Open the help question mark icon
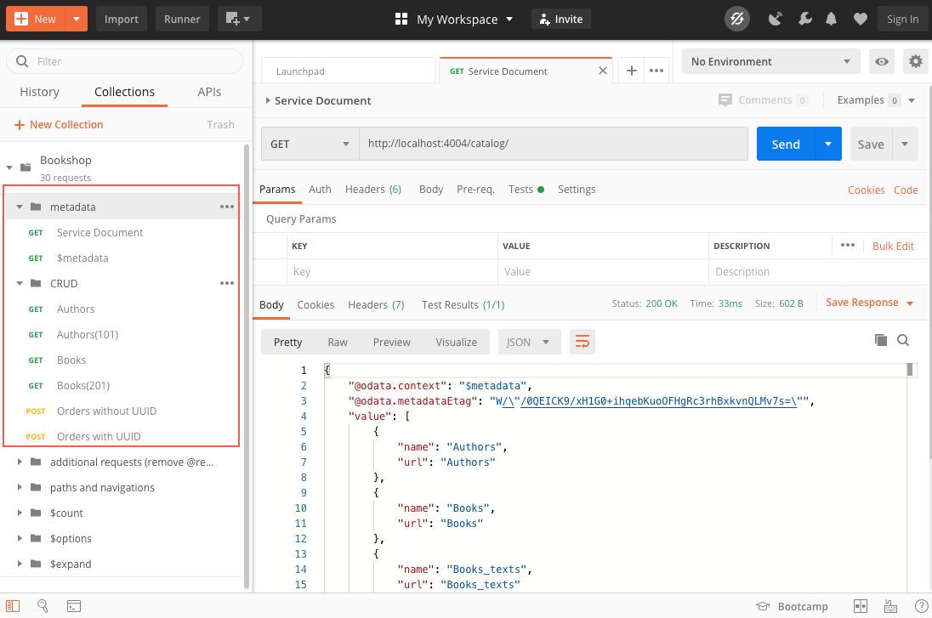The height and width of the screenshot is (618, 932). pos(921,606)
